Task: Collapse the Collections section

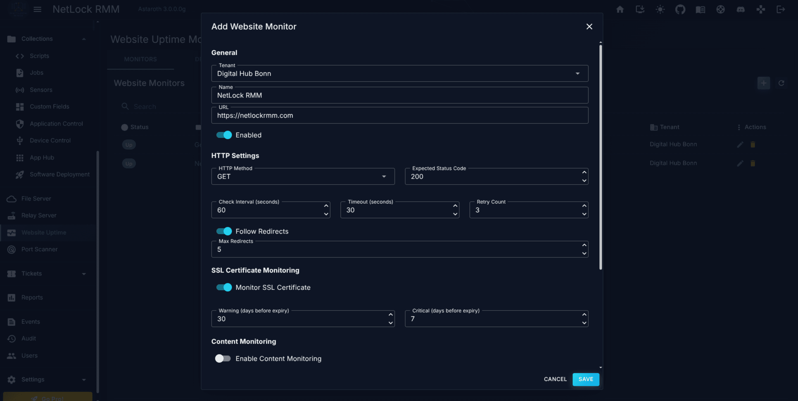Action: (x=84, y=39)
